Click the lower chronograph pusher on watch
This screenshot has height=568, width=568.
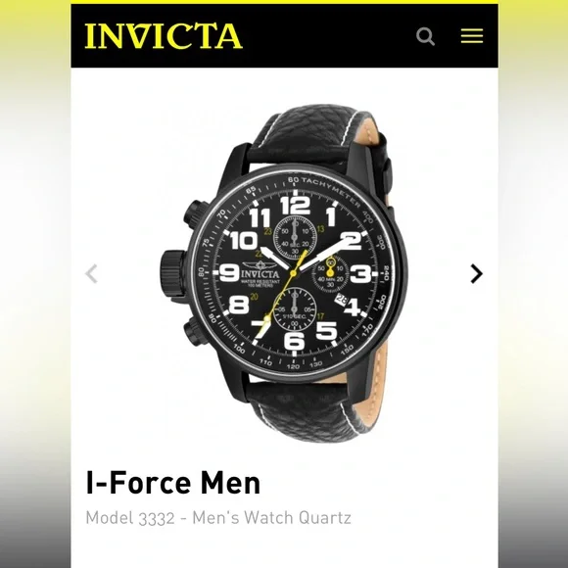pos(196,332)
